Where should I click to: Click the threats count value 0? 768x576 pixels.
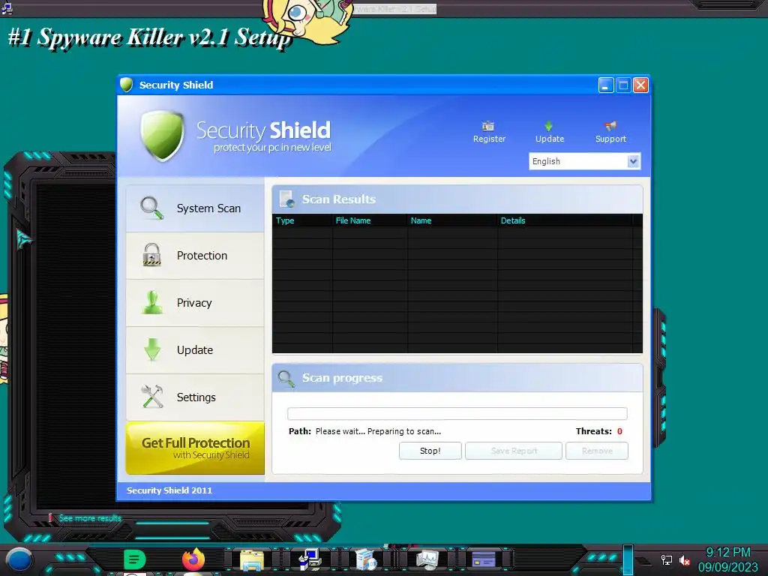click(619, 431)
